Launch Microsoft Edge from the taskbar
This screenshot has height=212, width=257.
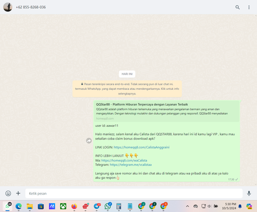19,206
